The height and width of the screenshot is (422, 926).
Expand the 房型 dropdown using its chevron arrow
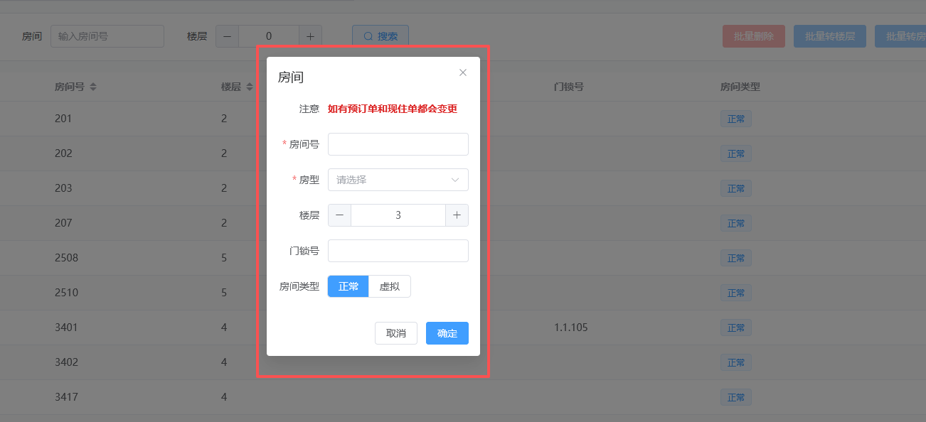pos(455,180)
